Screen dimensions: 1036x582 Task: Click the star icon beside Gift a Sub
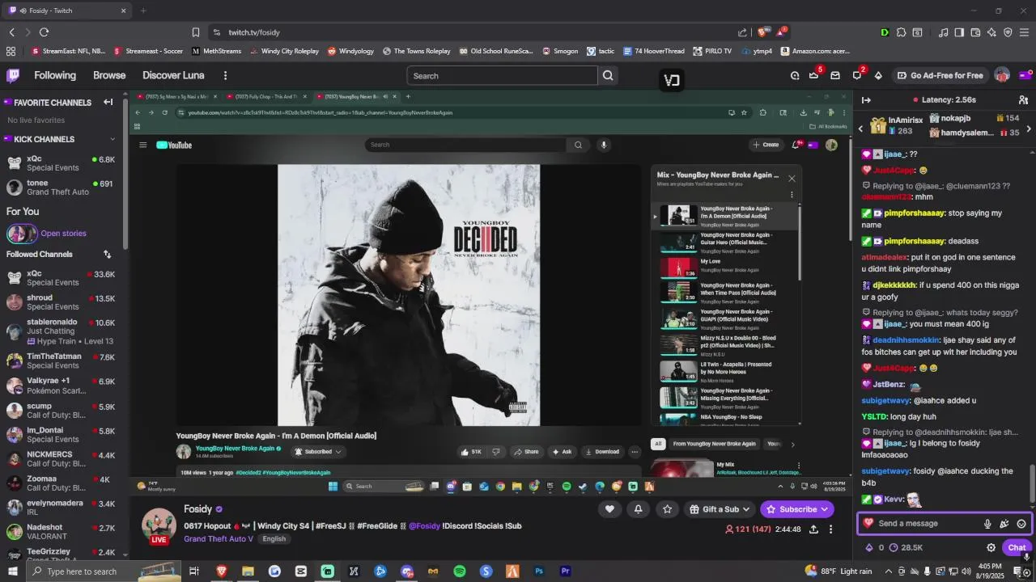point(667,508)
